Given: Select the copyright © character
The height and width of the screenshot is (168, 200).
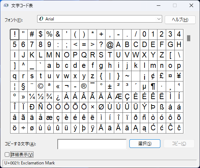Looking at the screenshot, I should click(x=41, y=87).
